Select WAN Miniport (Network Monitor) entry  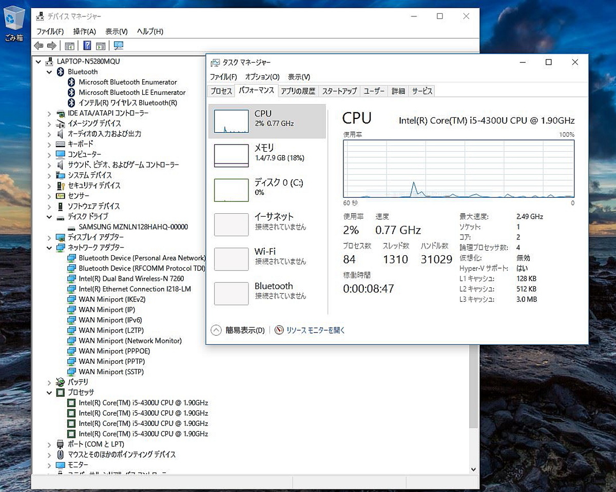tap(130, 341)
